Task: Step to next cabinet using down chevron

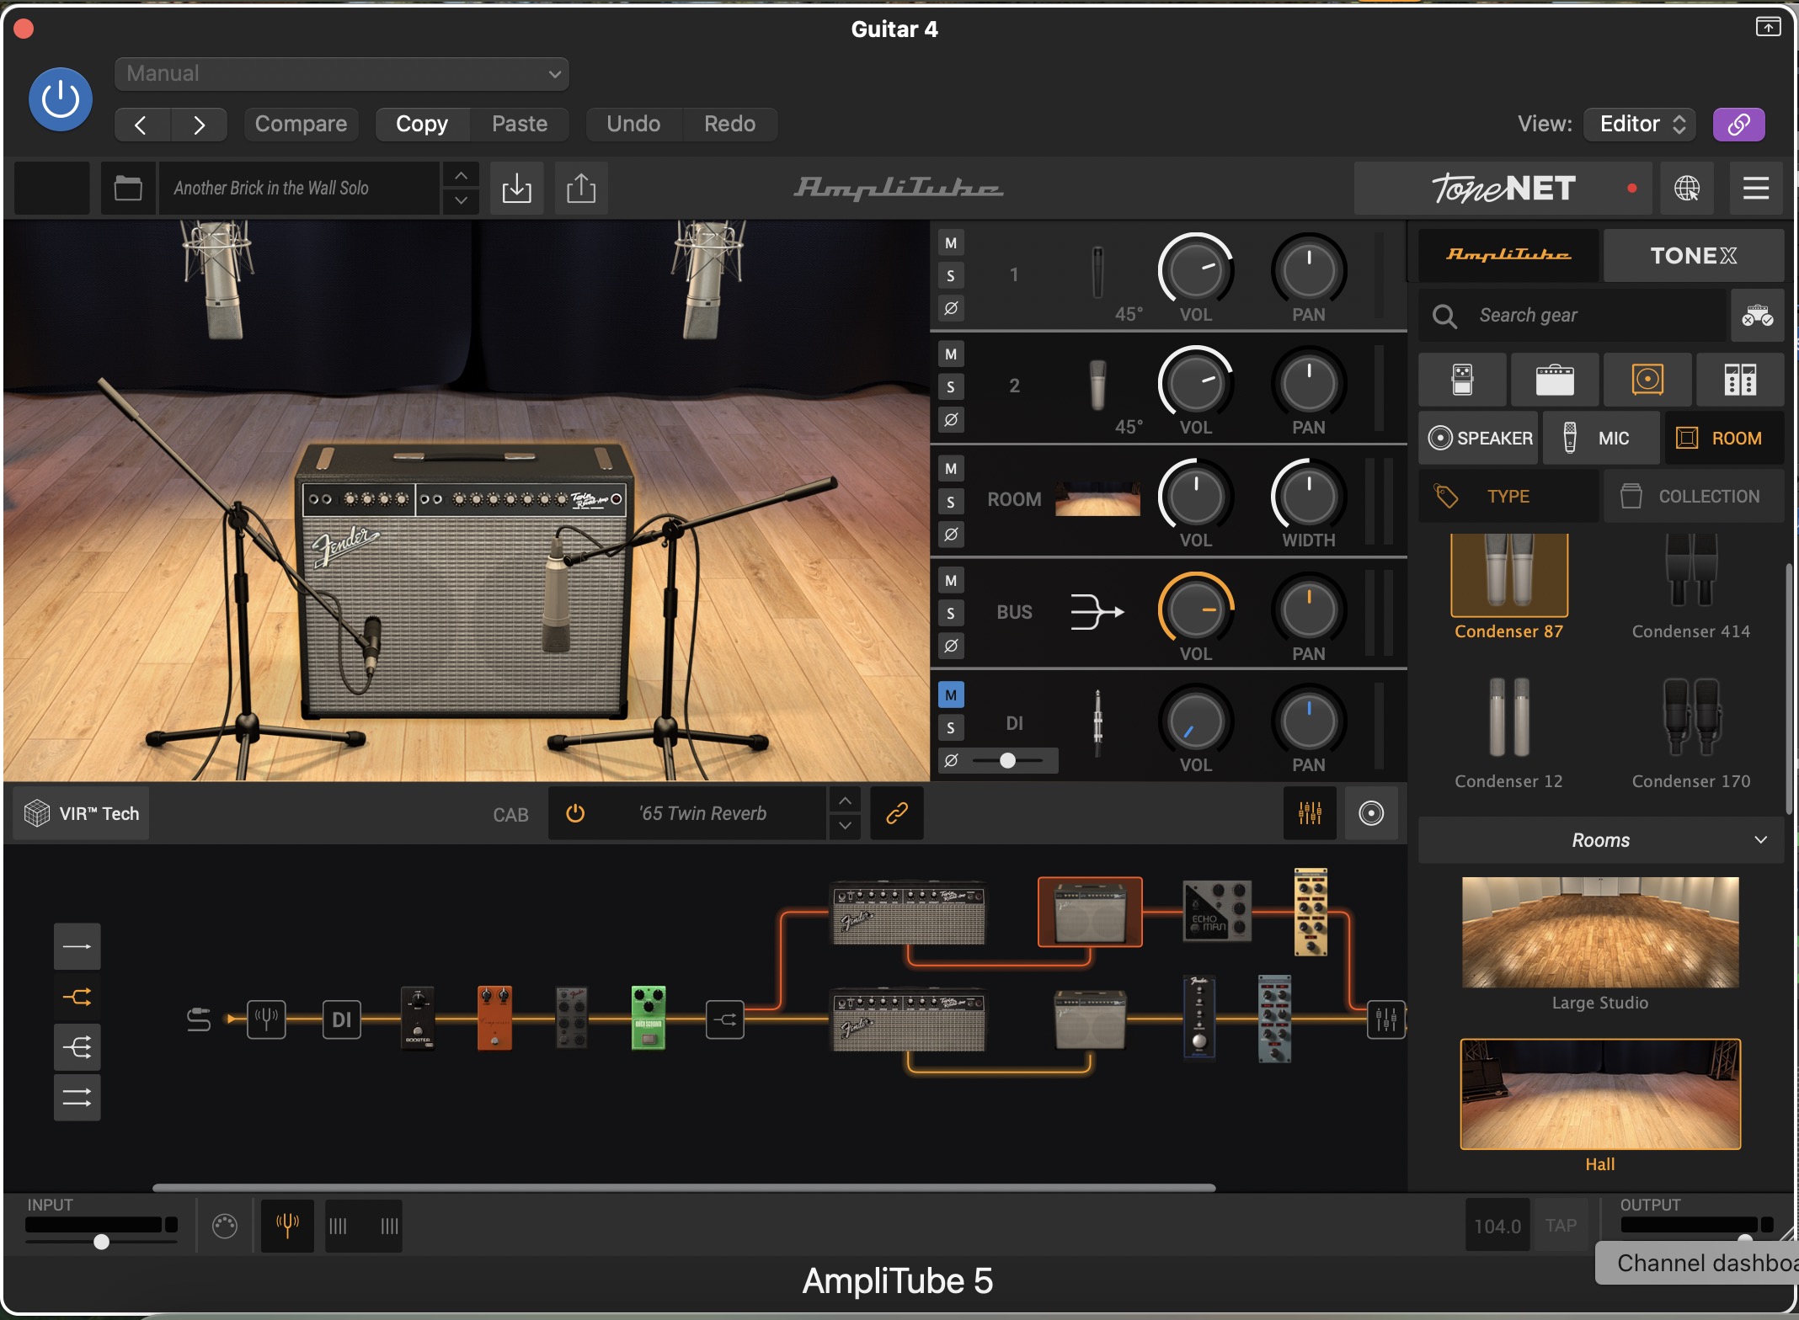Action: pyautogui.click(x=845, y=826)
